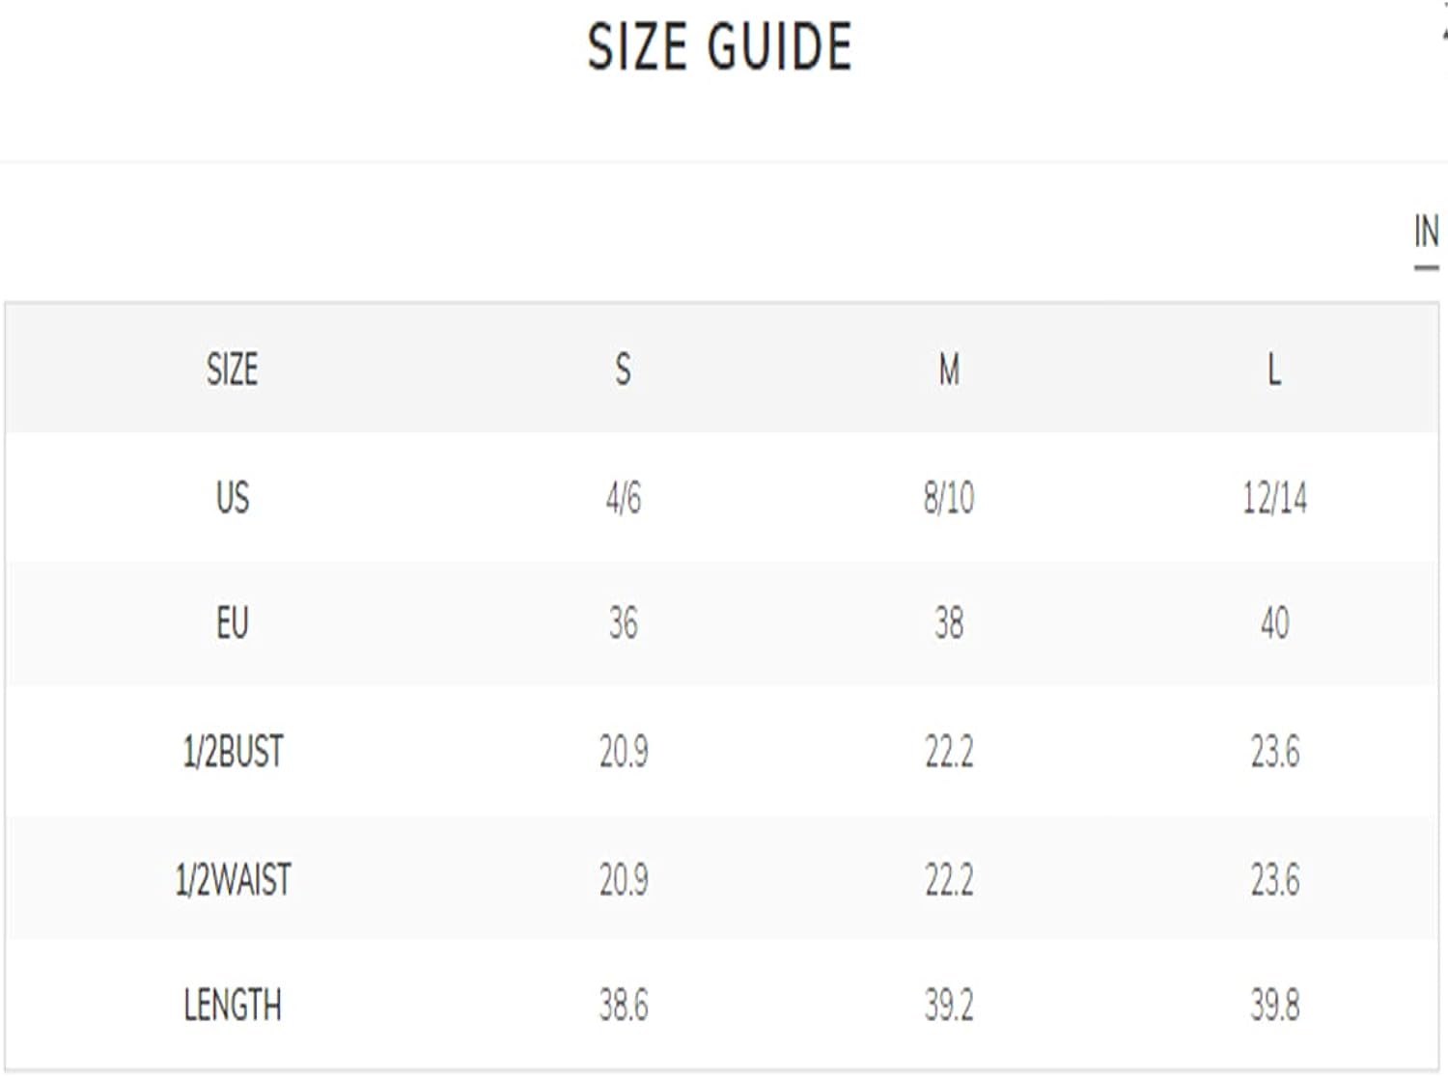Select the S size column header
The image size is (1448, 1077).
pyautogui.click(x=624, y=369)
